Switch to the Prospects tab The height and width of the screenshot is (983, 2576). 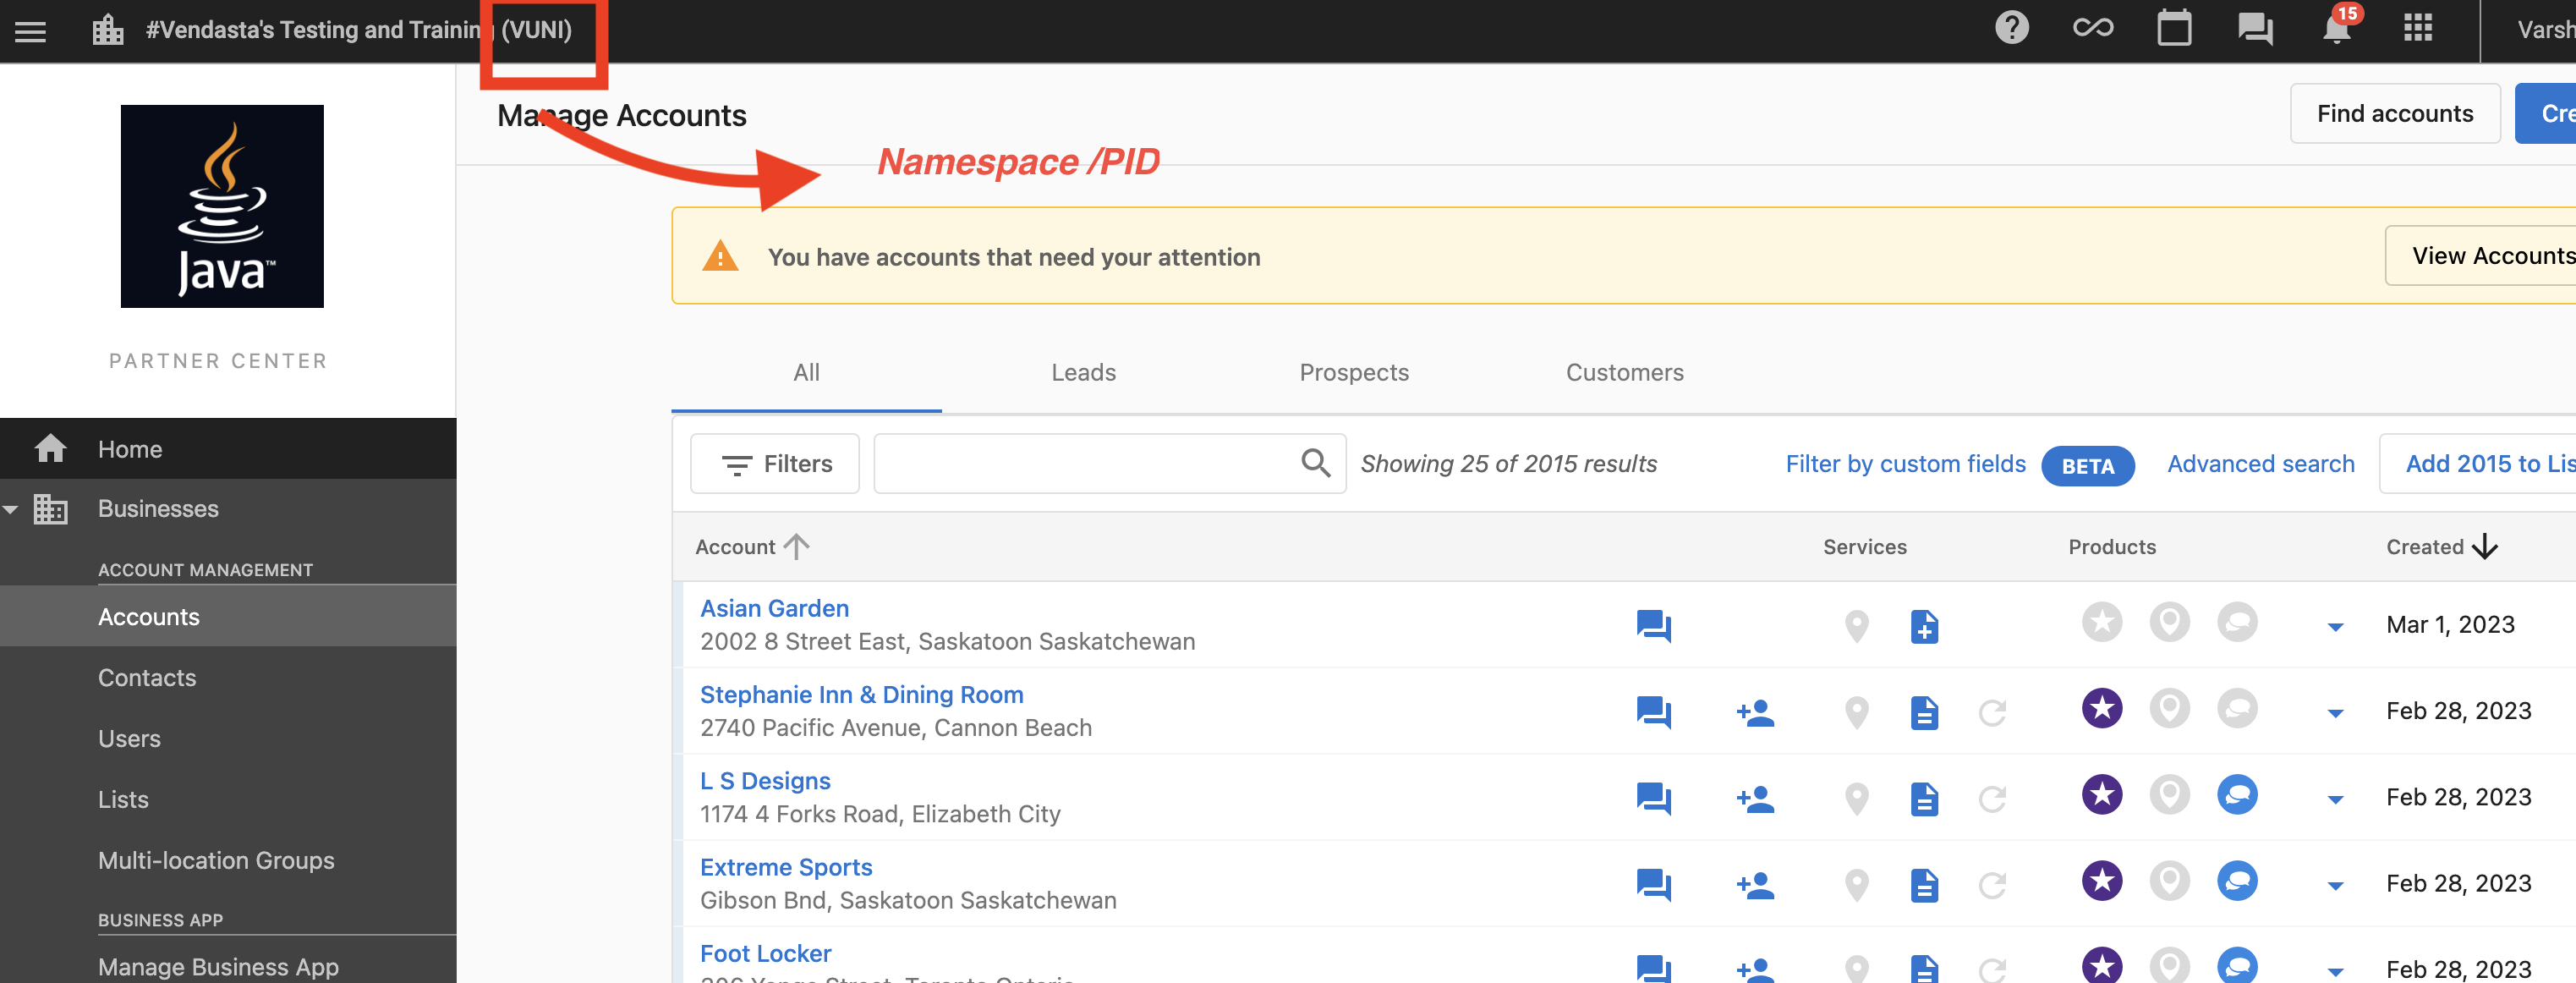click(x=1354, y=373)
